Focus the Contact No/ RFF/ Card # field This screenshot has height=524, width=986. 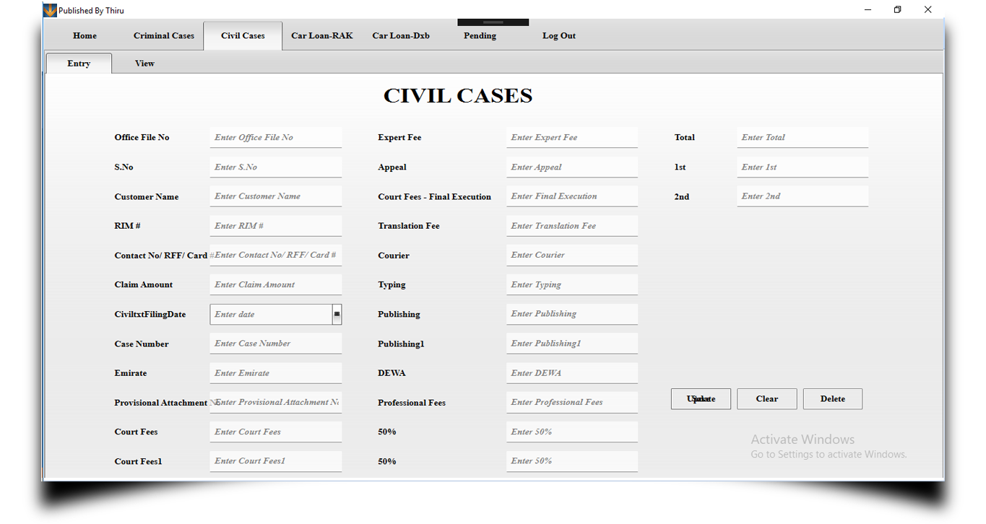click(276, 255)
